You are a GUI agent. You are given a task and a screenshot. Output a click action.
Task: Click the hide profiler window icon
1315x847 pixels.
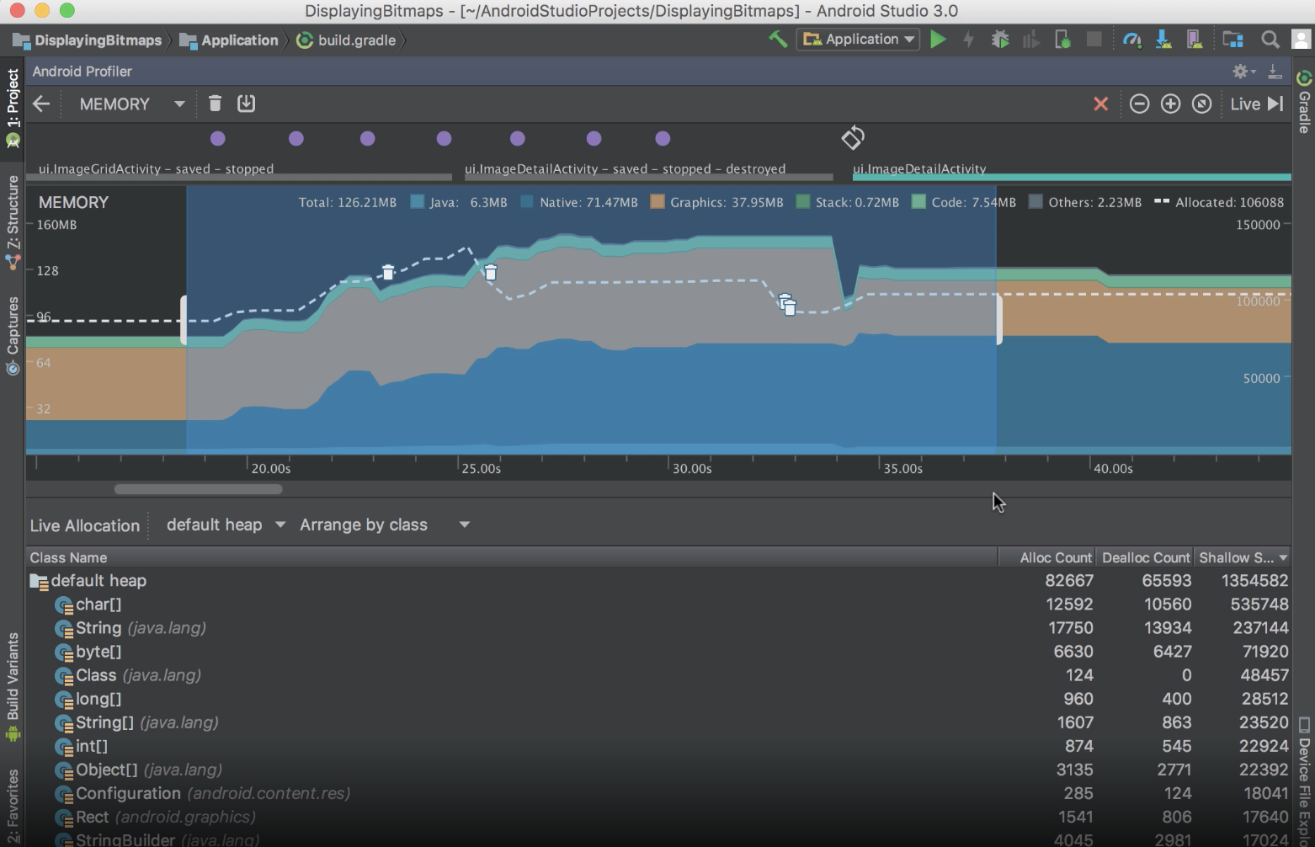1275,72
